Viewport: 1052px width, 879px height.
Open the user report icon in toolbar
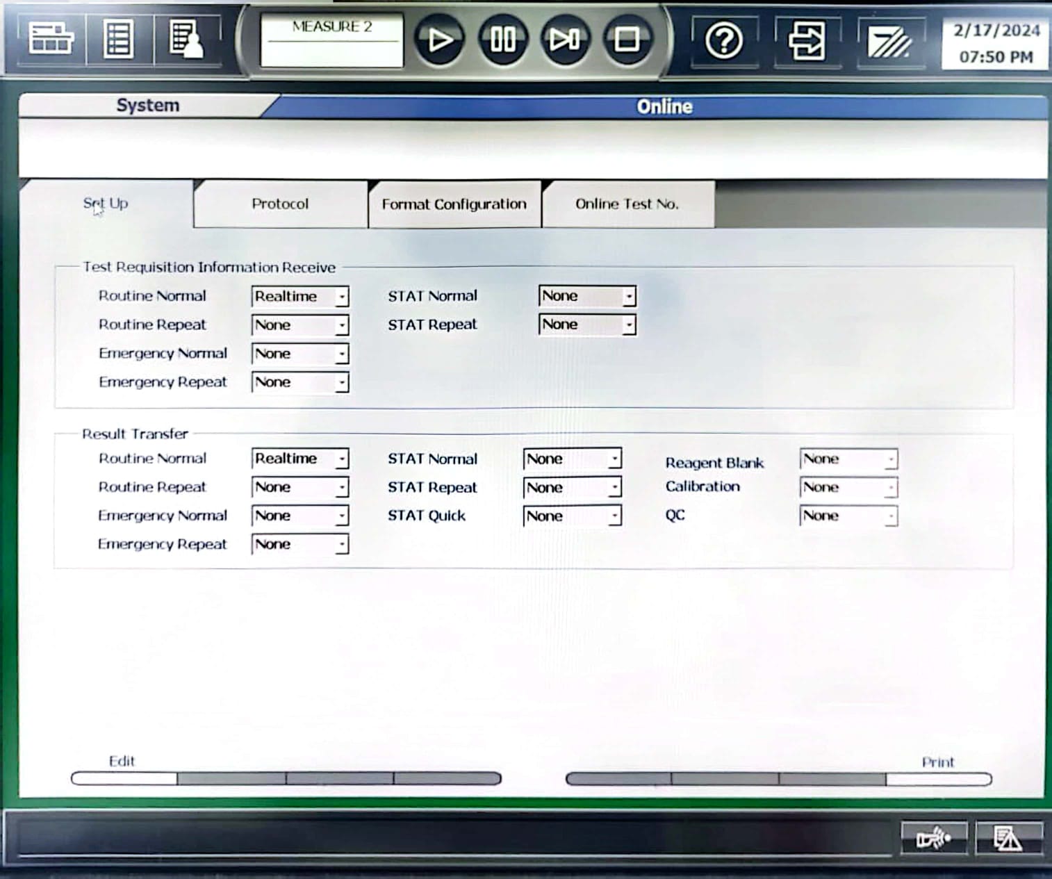pos(186,38)
